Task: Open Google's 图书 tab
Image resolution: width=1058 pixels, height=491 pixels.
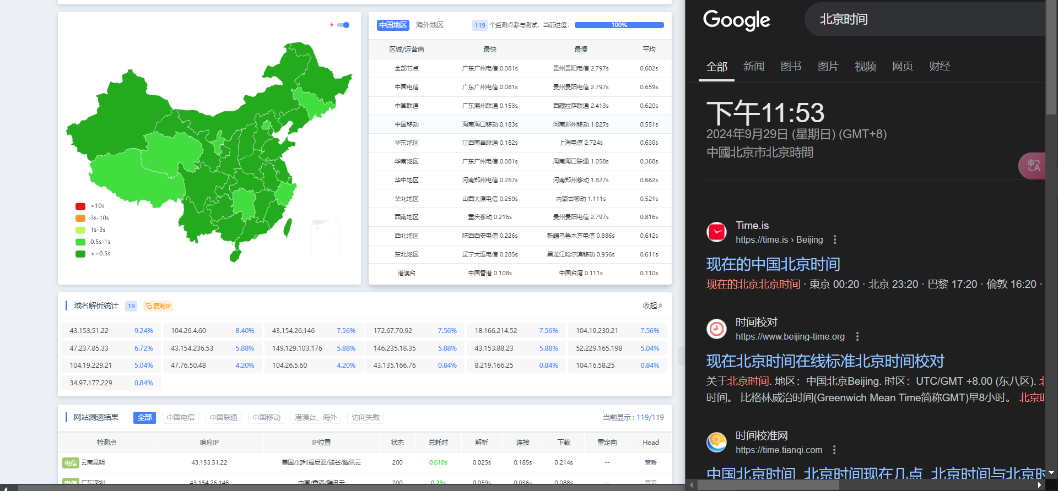Action: coord(791,67)
